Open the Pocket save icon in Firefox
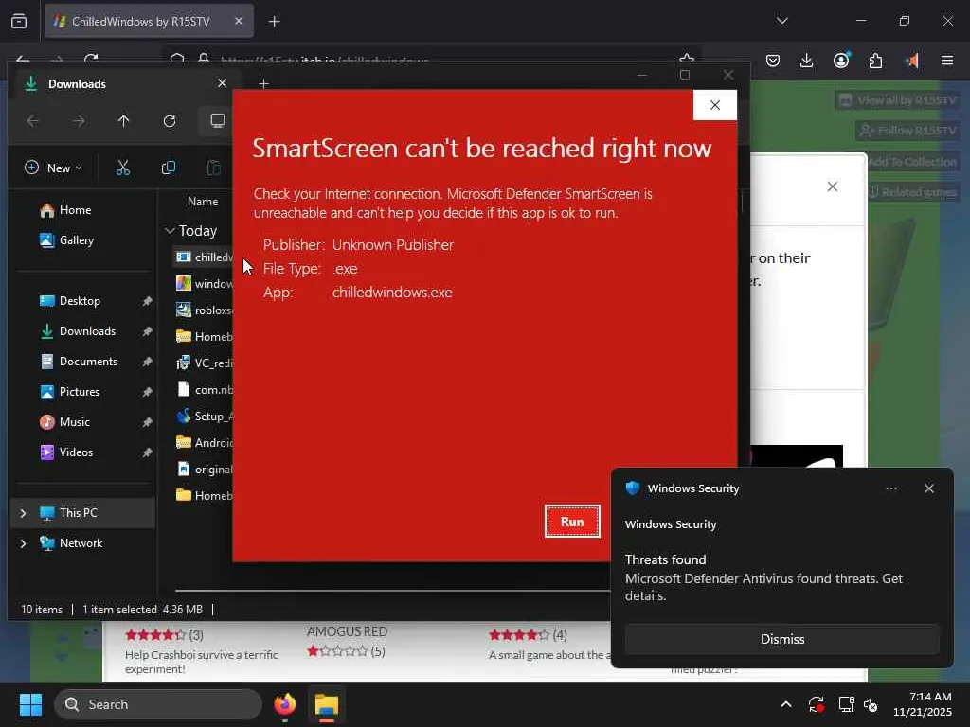 (773, 61)
